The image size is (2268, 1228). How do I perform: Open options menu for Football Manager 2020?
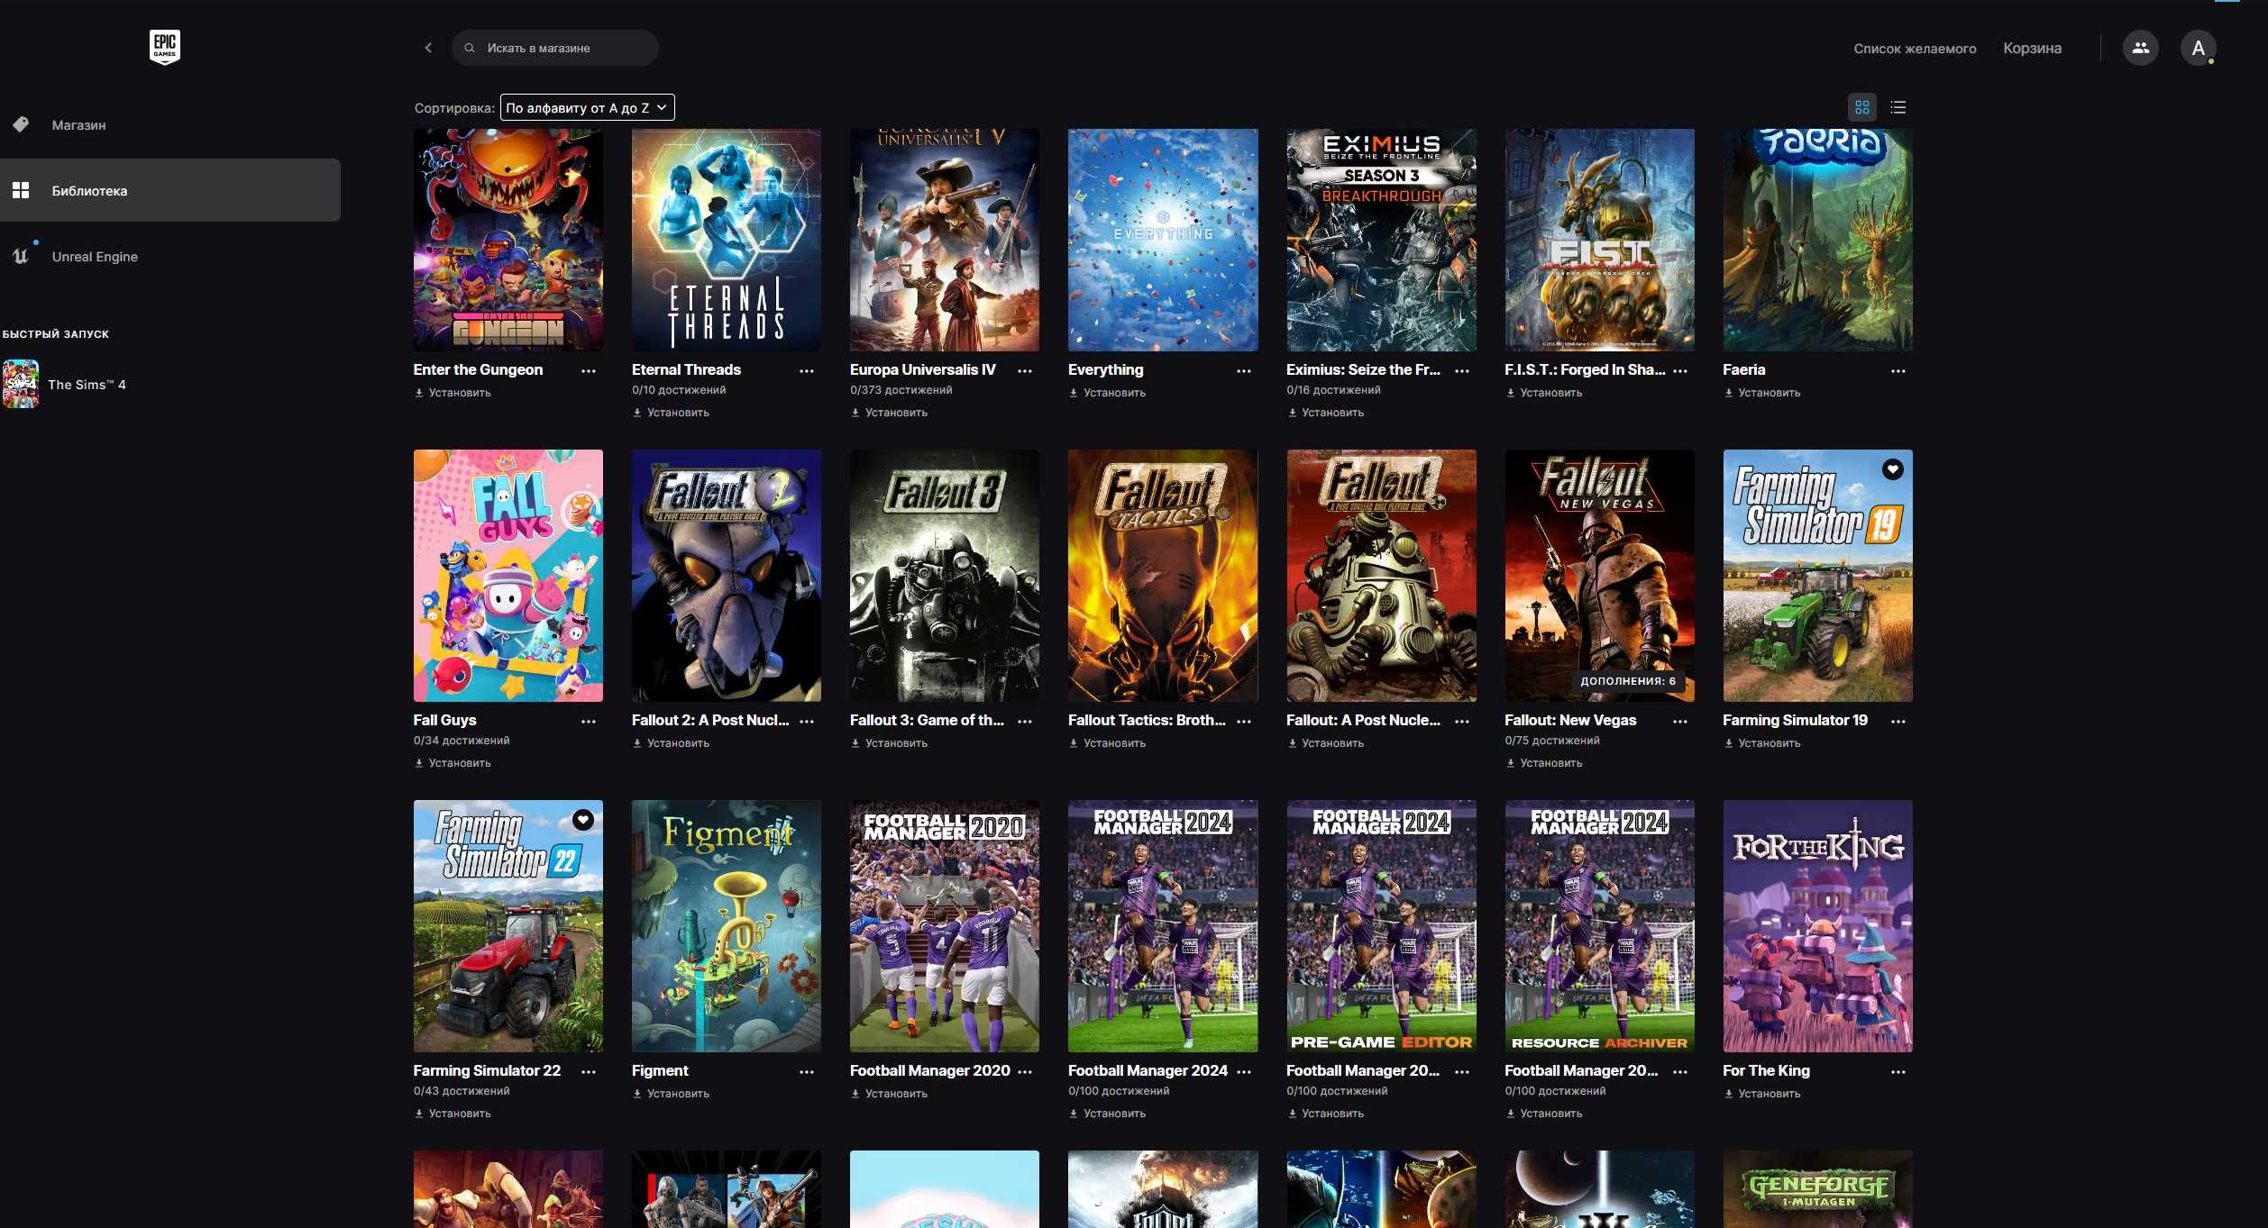click(x=1025, y=1072)
